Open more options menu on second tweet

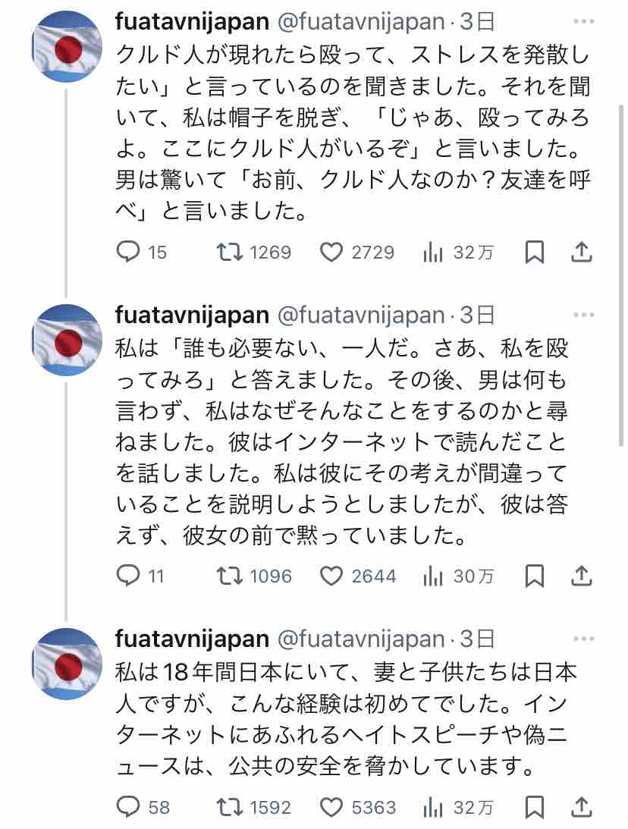tap(583, 314)
